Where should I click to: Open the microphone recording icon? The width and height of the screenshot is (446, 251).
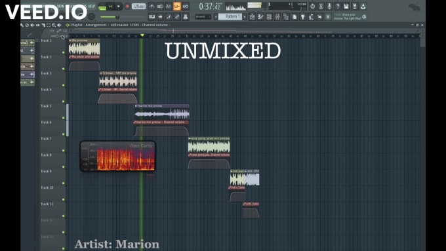[329, 6]
